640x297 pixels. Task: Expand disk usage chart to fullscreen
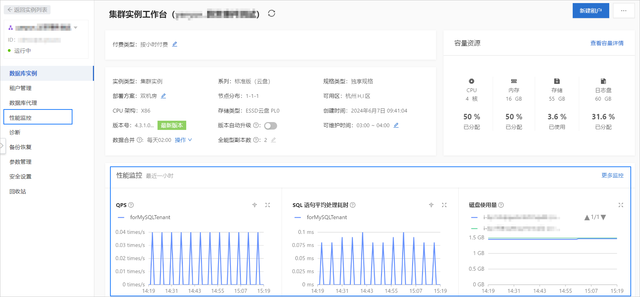coord(621,205)
